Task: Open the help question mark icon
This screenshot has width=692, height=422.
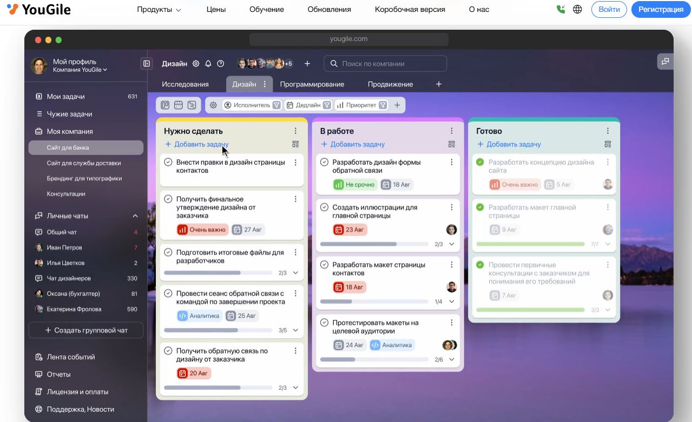Action: click(220, 64)
